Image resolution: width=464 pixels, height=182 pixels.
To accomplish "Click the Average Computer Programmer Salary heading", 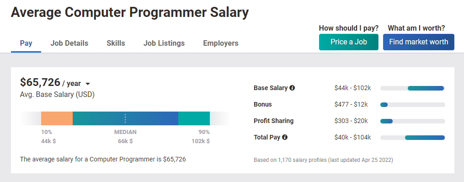I will pyautogui.click(x=130, y=13).
